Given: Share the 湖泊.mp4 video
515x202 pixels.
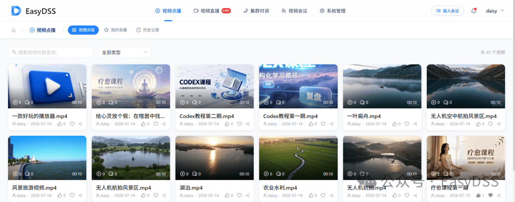Looking at the screenshot, I should (x=248, y=195).
